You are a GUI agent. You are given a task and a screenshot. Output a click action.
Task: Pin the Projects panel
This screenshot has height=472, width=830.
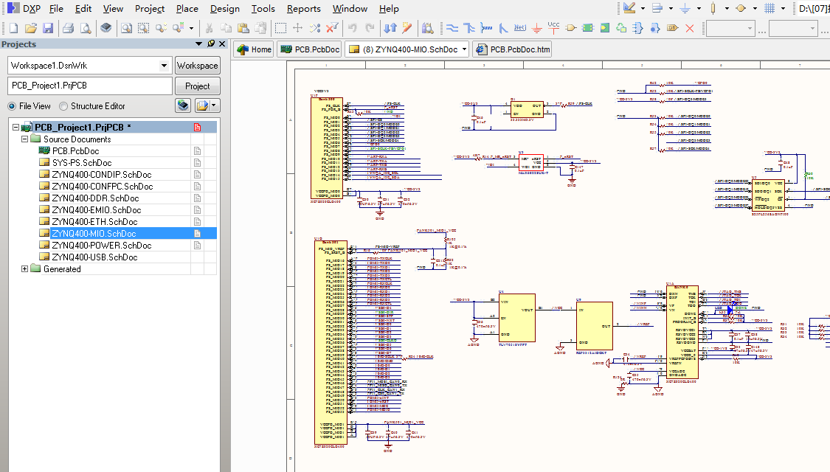(x=211, y=44)
